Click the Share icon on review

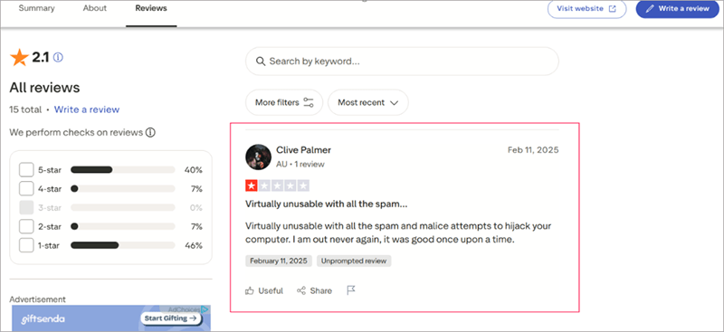(x=301, y=290)
